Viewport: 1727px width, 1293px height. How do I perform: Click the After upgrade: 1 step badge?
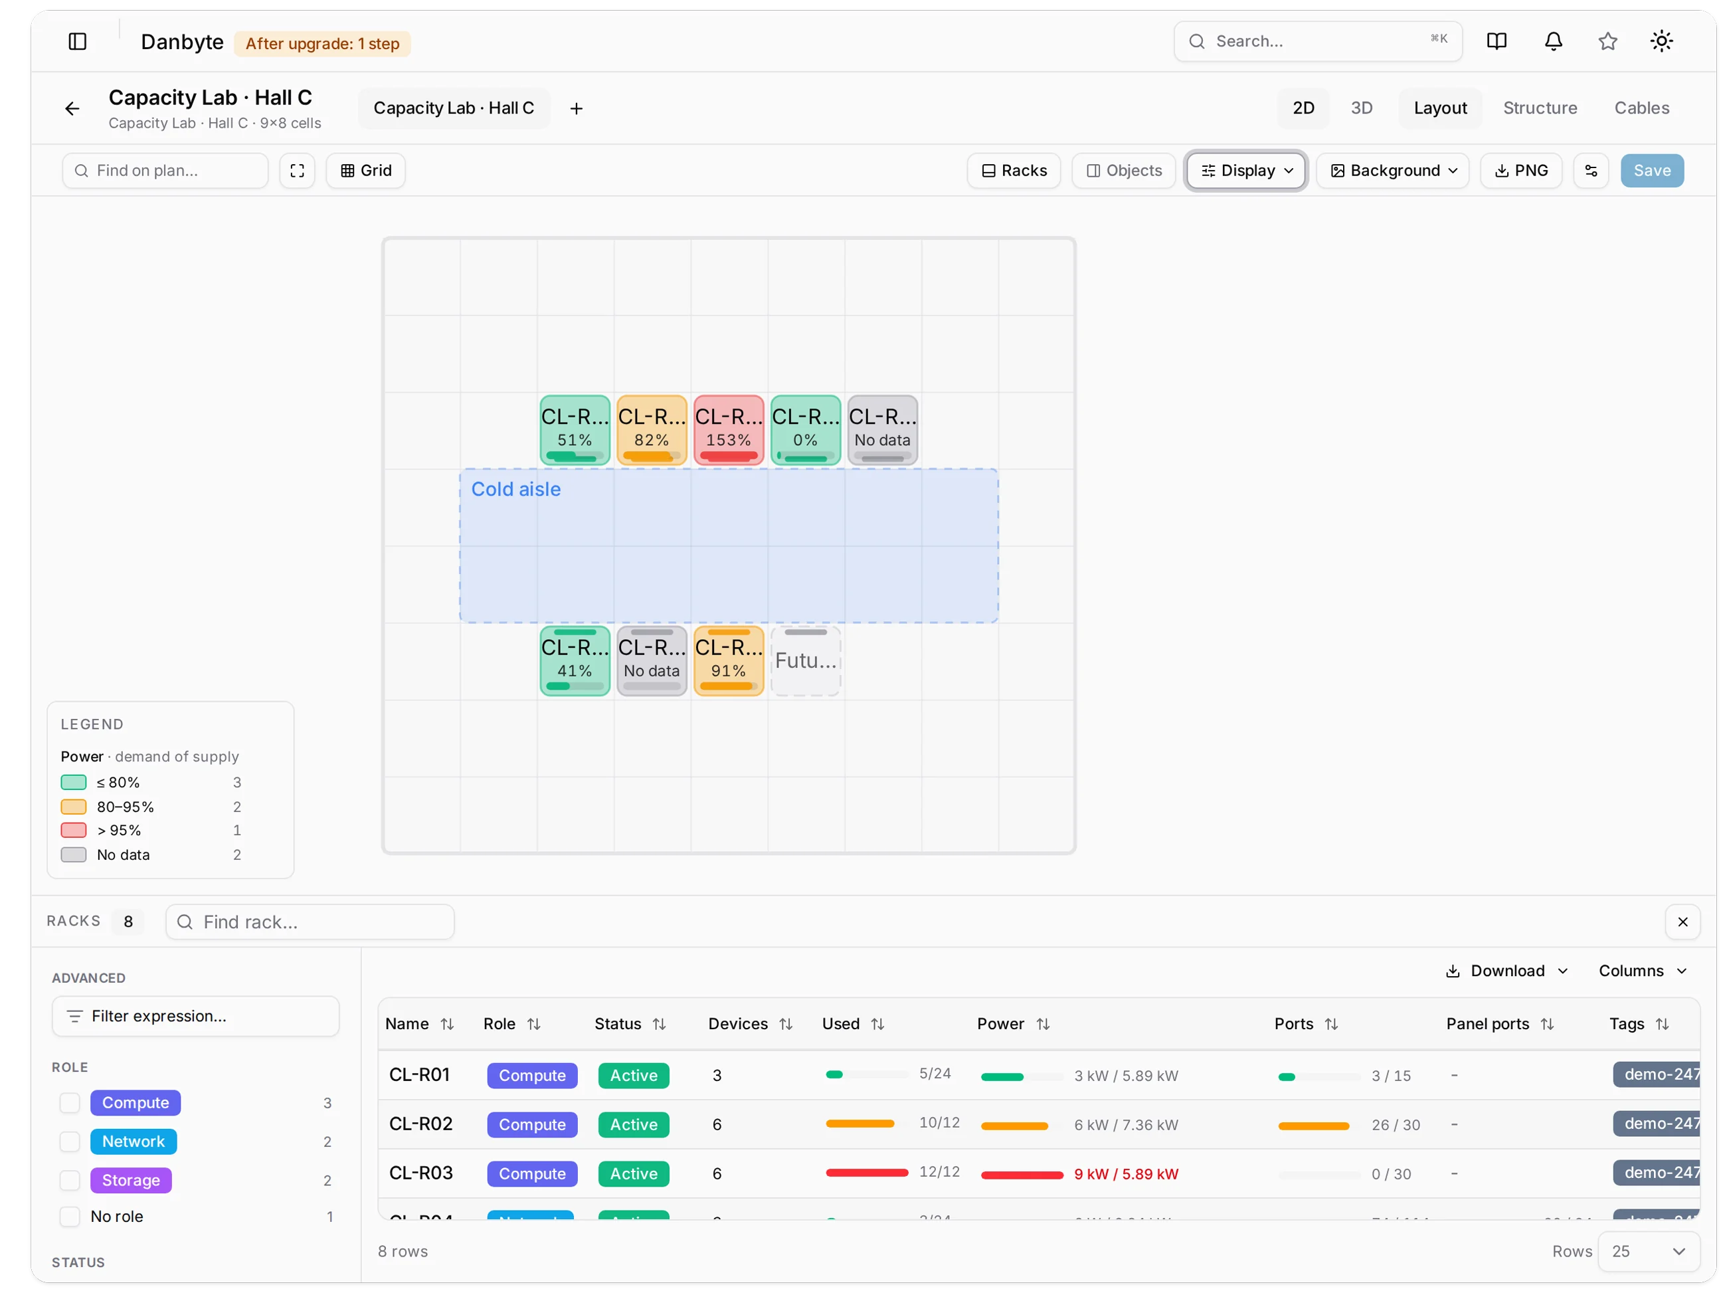click(x=322, y=44)
